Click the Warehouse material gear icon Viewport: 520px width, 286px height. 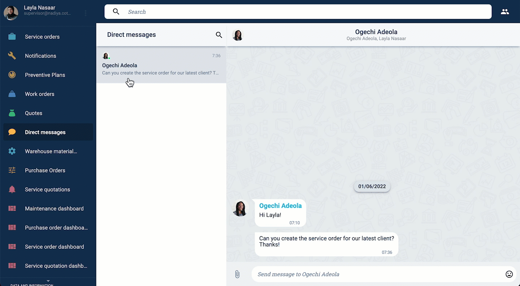(x=12, y=151)
